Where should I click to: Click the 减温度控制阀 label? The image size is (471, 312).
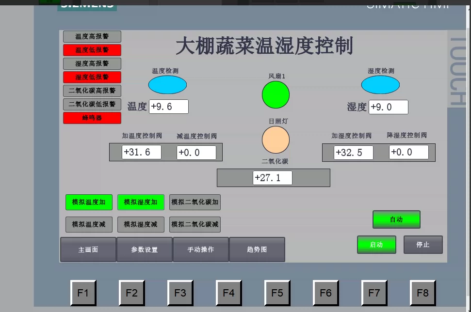(197, 136)
